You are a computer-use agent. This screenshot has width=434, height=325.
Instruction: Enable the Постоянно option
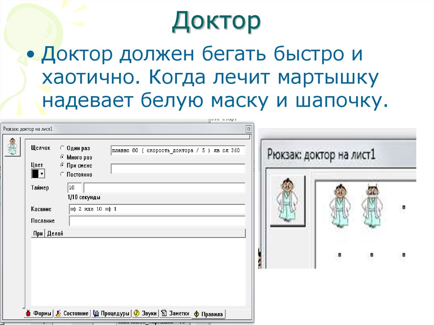coord(61,174)
